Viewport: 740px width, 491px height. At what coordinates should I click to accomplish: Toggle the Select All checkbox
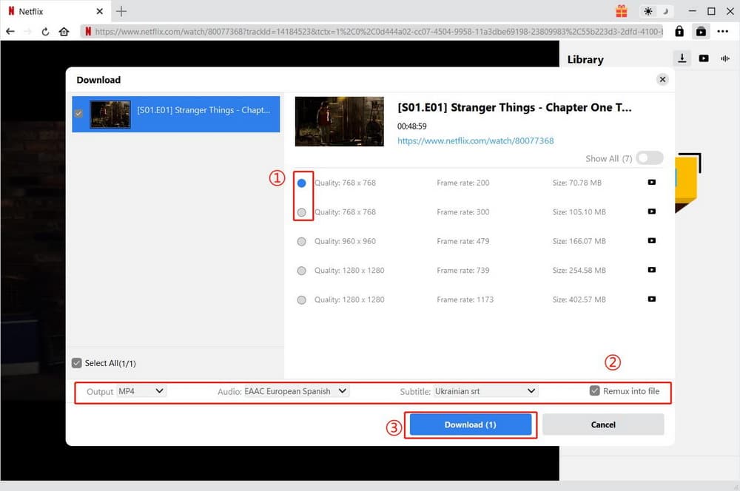[x=77, y=363]
